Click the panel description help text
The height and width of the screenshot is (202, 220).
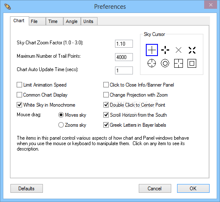[103, 143]
